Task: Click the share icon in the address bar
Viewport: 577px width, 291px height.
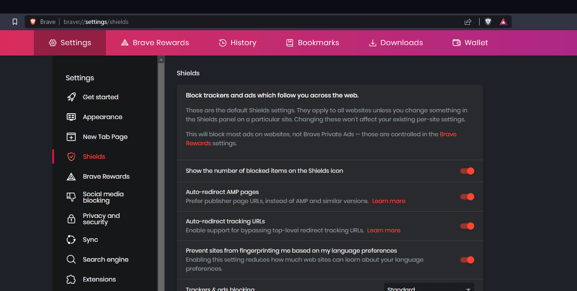Action: [468, 22]
